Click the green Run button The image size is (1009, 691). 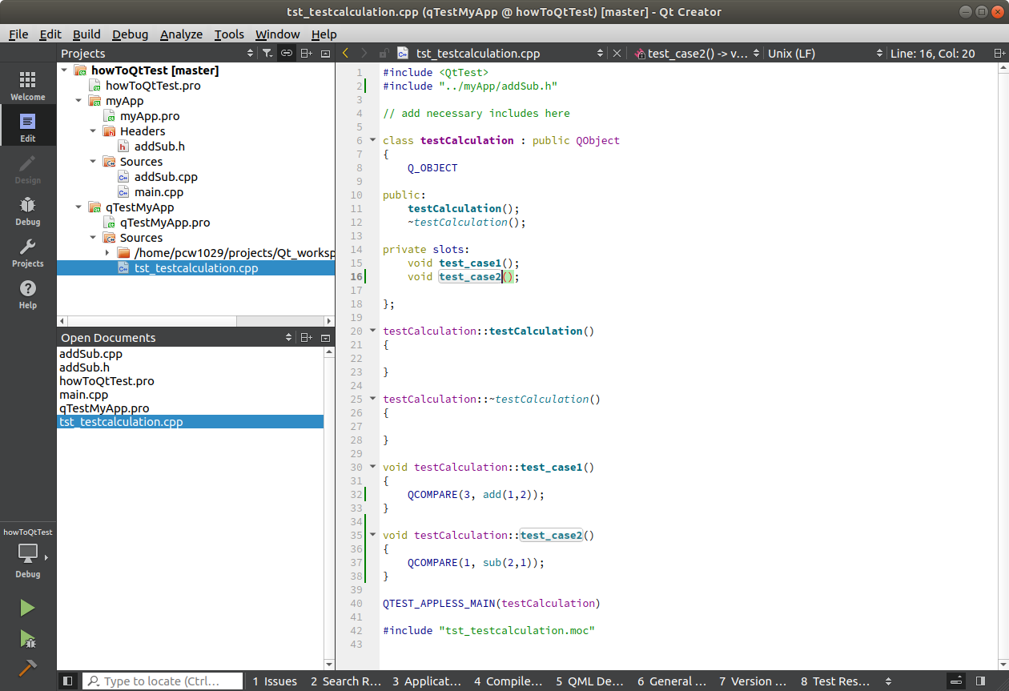pos(27,608)
